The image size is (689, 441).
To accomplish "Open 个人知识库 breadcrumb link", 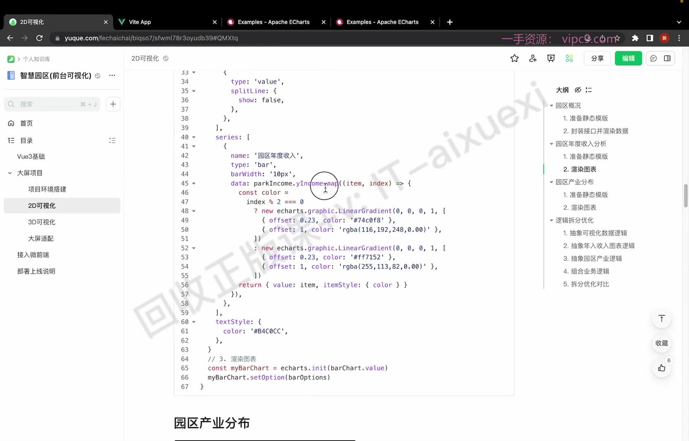I will pos(36,59).
